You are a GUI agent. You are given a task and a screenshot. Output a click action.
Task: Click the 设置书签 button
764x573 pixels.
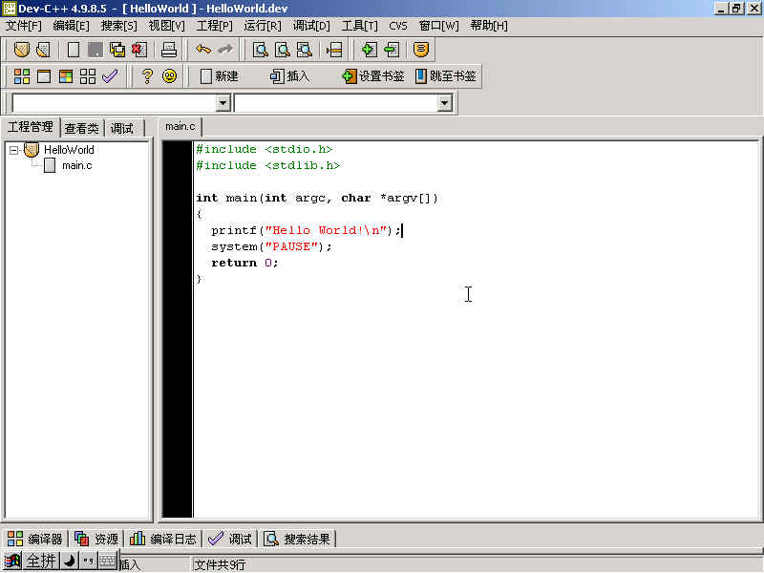pos(372,76)
